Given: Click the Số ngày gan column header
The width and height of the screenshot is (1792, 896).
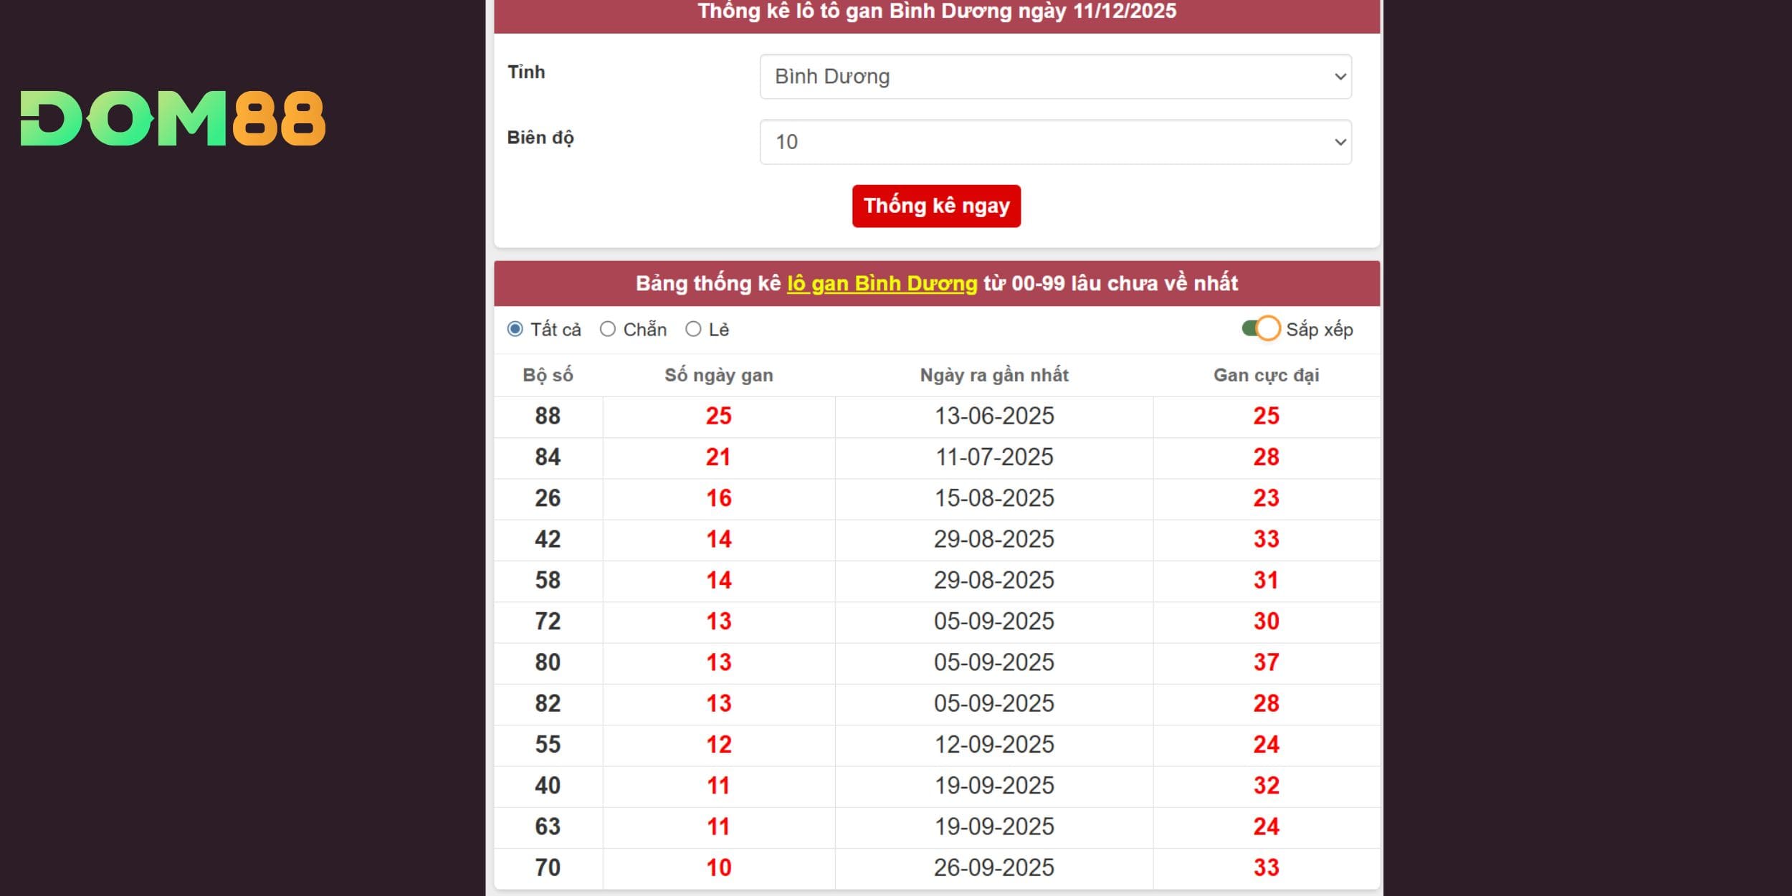Looking at the screenshot, I should point(718,375).
